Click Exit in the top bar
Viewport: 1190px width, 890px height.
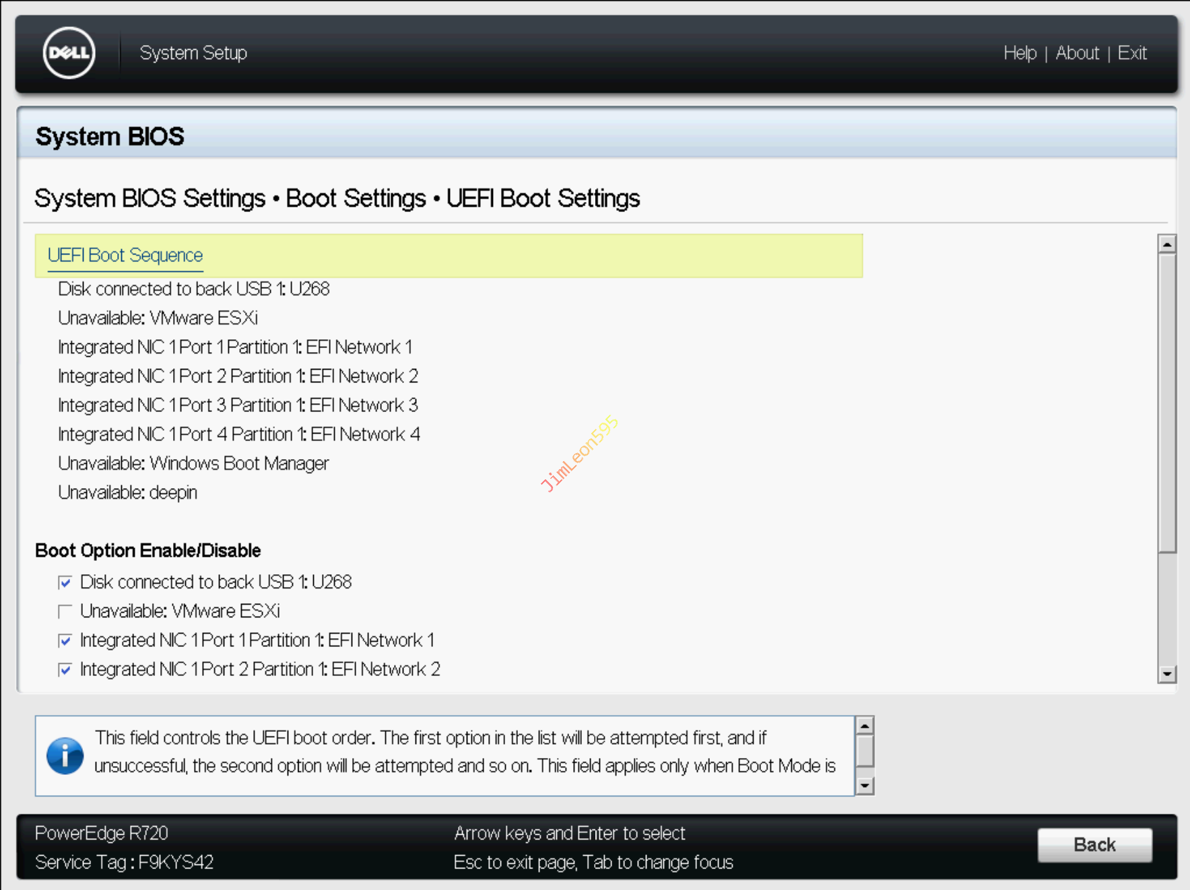click(1132, 53)
